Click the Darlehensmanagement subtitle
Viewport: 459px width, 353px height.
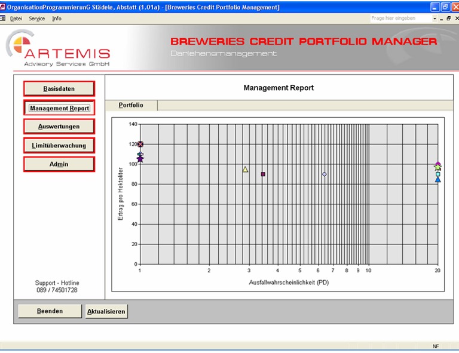pyautogui.click(x=224, y=54)
